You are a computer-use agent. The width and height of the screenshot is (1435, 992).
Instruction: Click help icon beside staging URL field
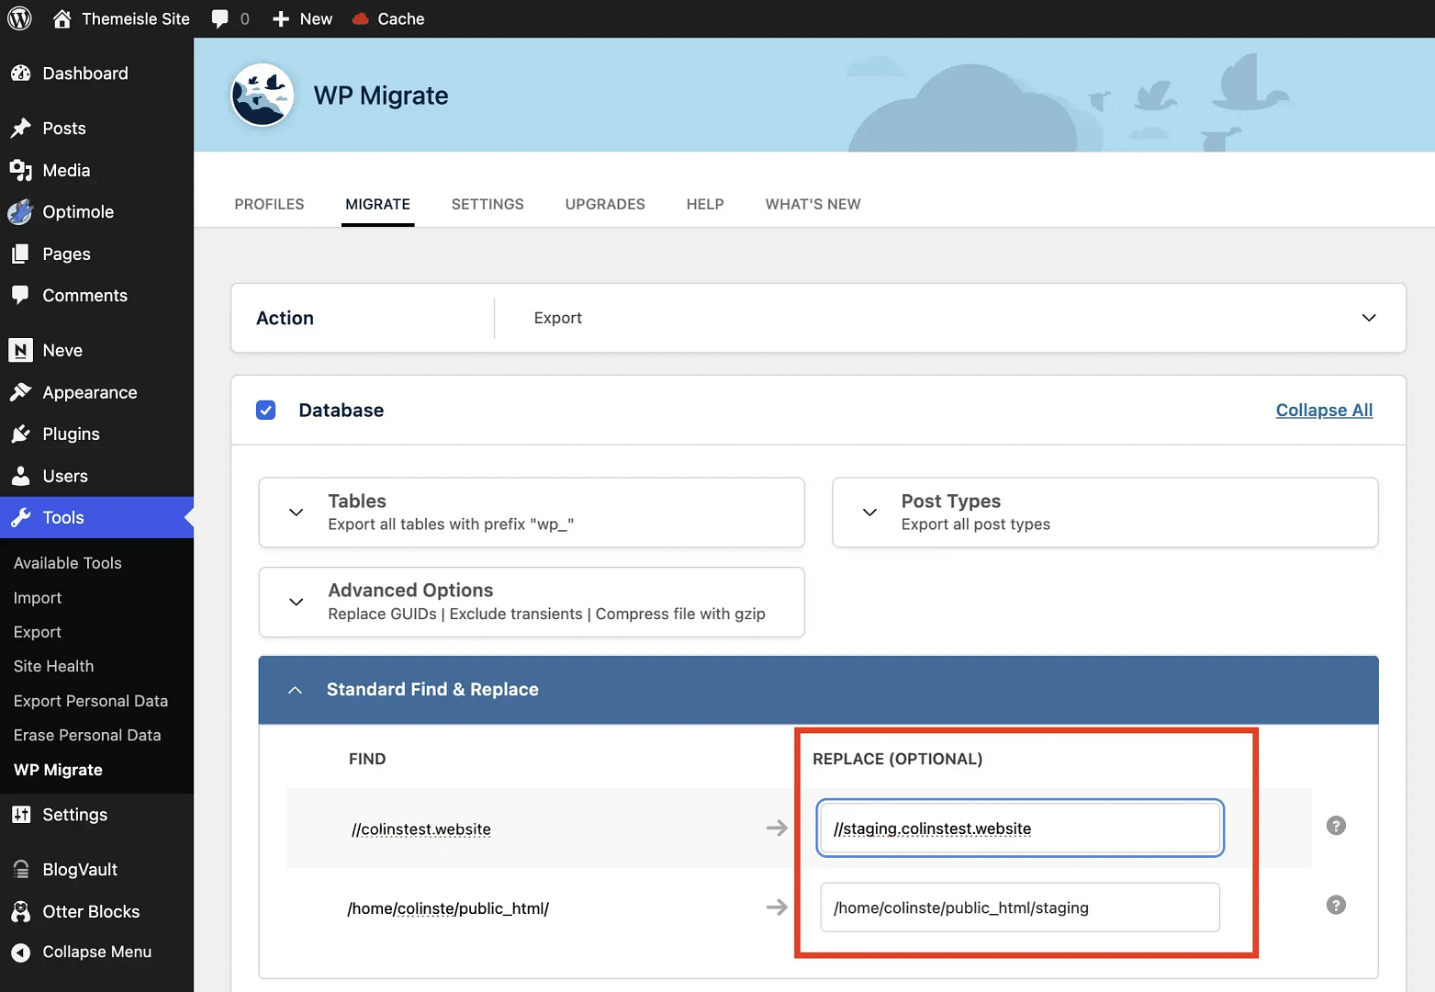[x=1336, y=826]
